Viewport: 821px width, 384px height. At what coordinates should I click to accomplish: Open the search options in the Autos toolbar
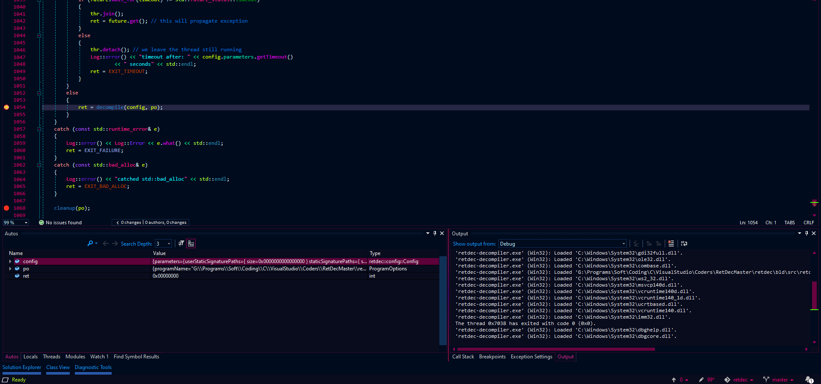[92, 243]
